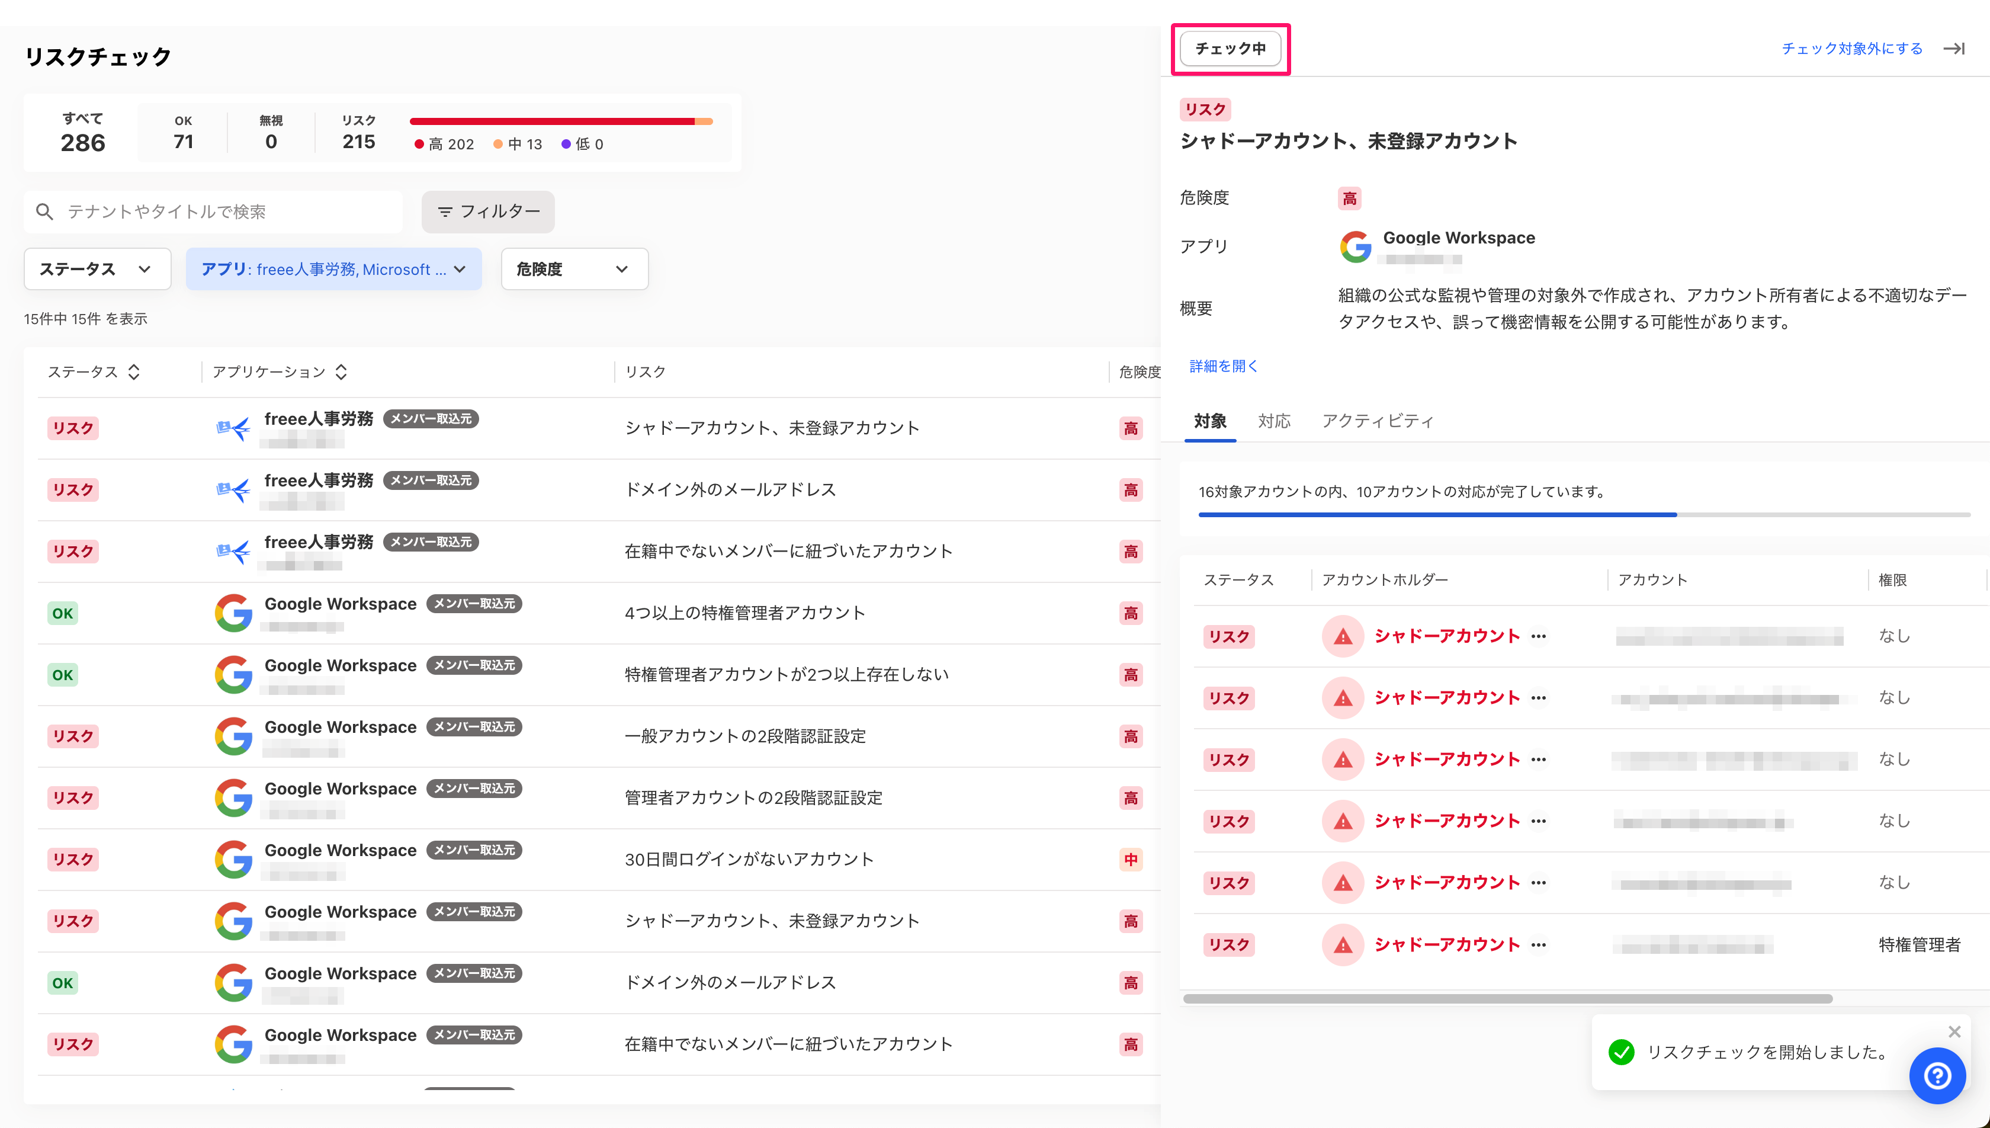The height and width of the screenshot is (1128, 1990).
Task: Click the account completion progress bar
Action: pyautogui.click(x=1584, y=514)
